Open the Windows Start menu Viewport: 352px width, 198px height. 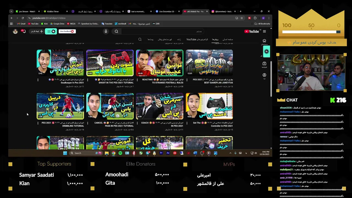(x=65, y=153)
